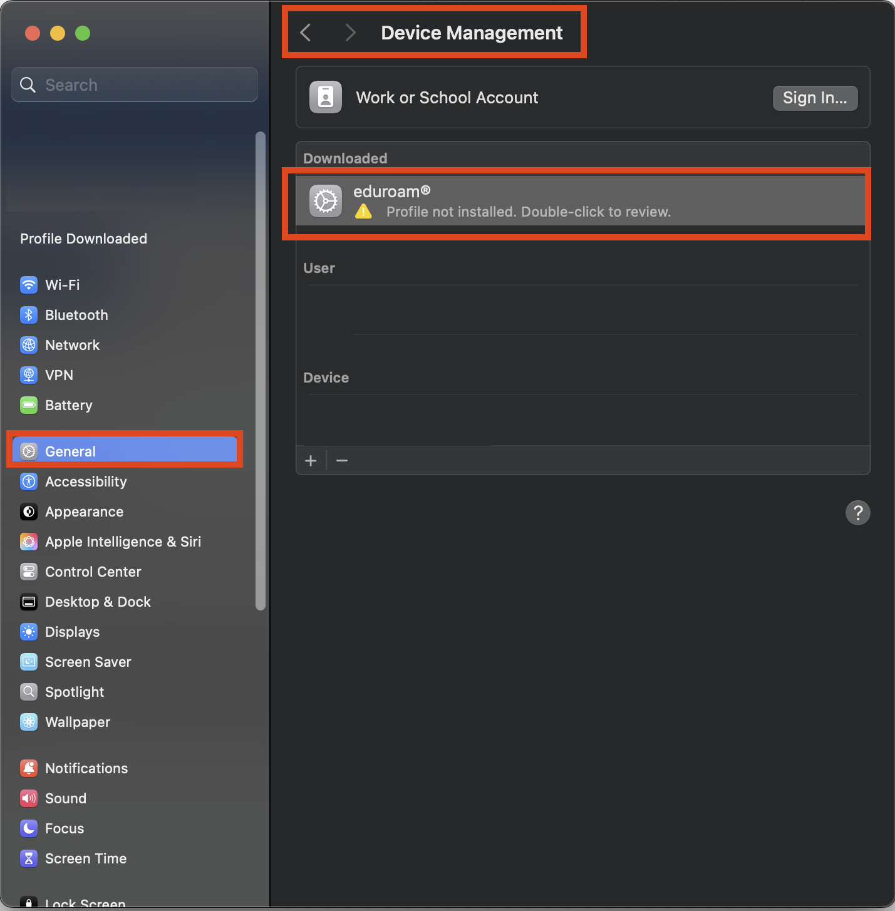Screen dimensions: 895x911
Task: Select the eduroam downloaded profile row
Action: tap(581, 201)
